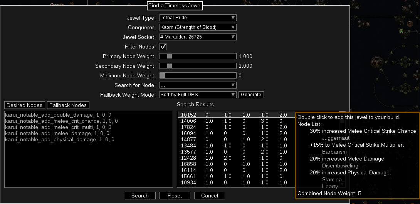The image size is (420, 204).
Task: Click the Cancel button
Action: (210, 196)
